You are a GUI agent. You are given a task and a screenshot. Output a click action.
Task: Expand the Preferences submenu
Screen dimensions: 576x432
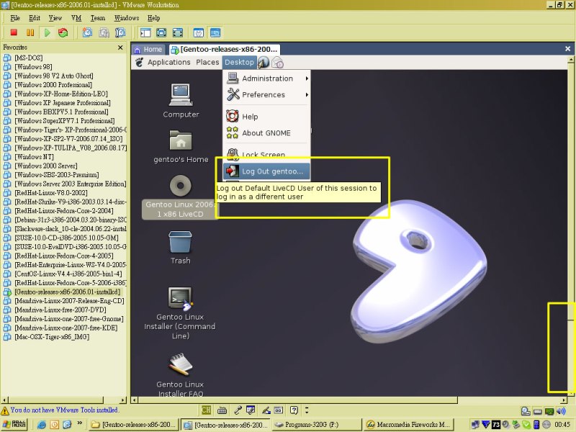pyautogui.click(x=266, y=94)
